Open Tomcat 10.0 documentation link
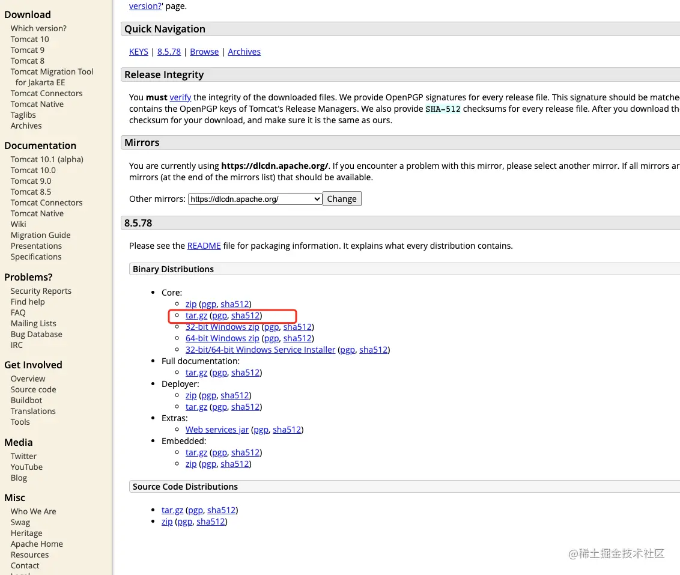Image resolution: width=680 pixels, height=575 pixels. coord(33,170)
